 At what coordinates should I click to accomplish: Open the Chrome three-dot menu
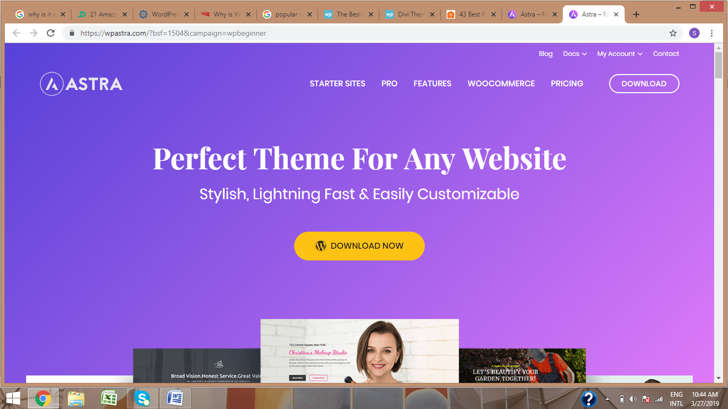(711, 33)
